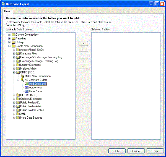Expand the Current Connections node

pos(9,35)
